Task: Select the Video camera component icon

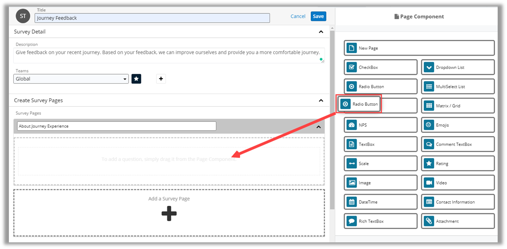Action: [429, 183]
